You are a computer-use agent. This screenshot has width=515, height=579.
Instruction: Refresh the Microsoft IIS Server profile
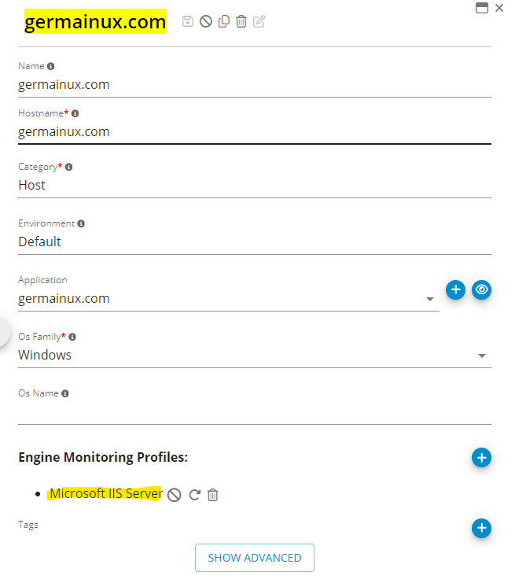click(193, 495)
